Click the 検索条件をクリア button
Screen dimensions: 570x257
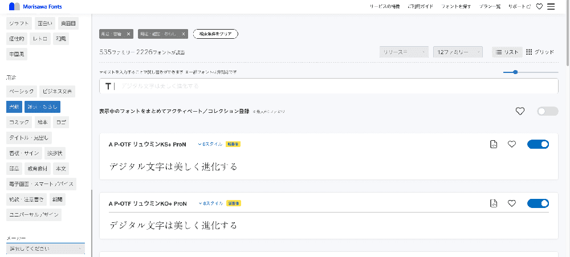pyautogui.click(x=215, y=34)
